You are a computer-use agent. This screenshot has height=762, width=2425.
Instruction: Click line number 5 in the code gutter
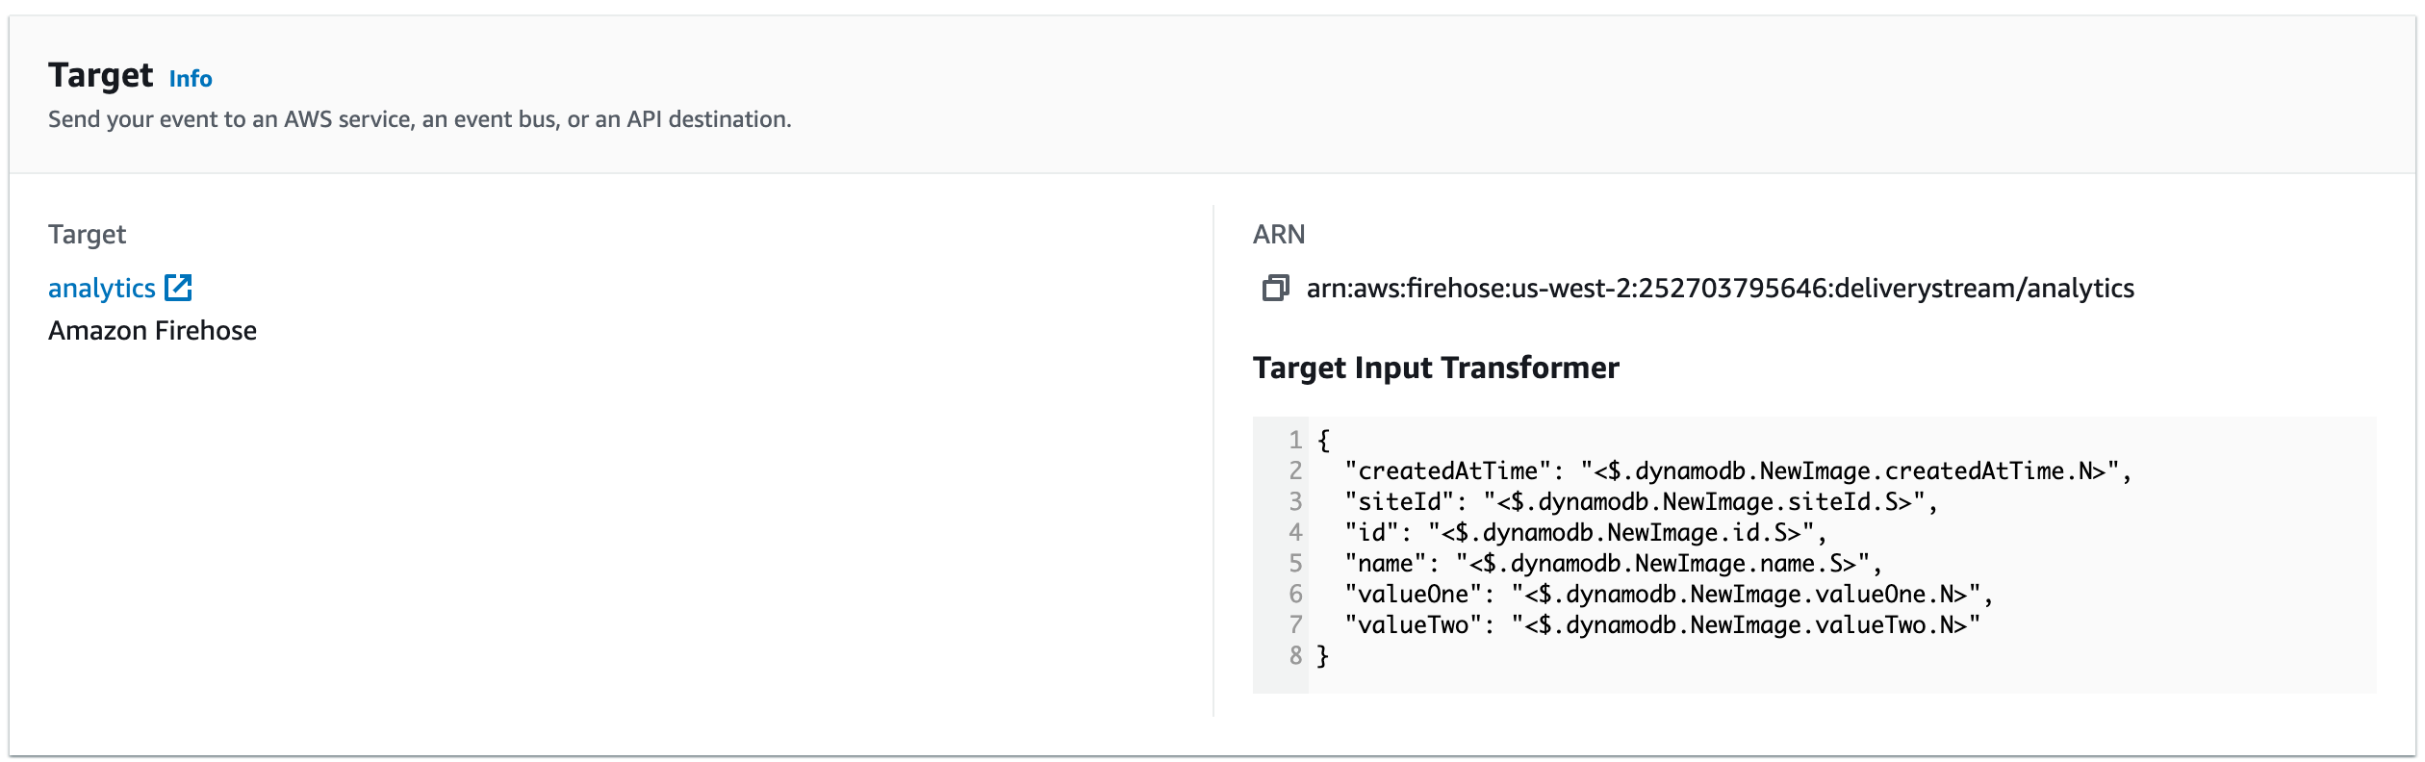pos(1295,564)
